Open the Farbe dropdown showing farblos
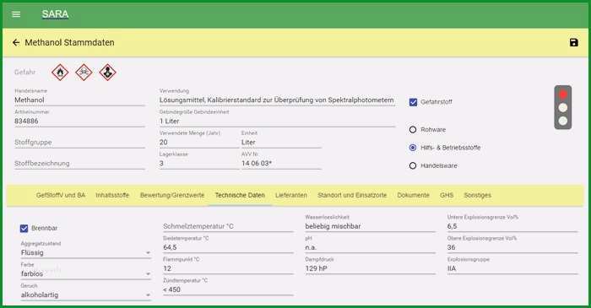Image resolution: width=591 pixels, height=308 pixels. 86,273
